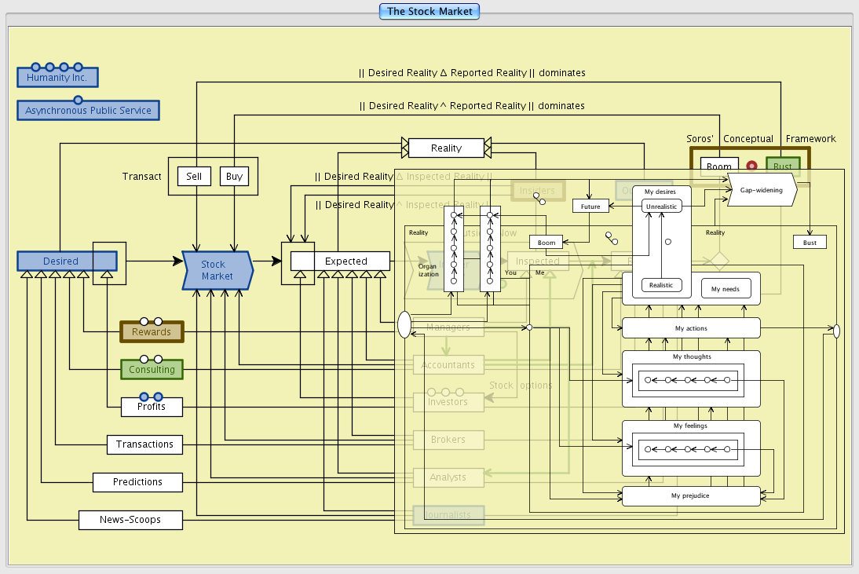
Task: Click the Profits node with blue circles
Action: coord(152,407)
